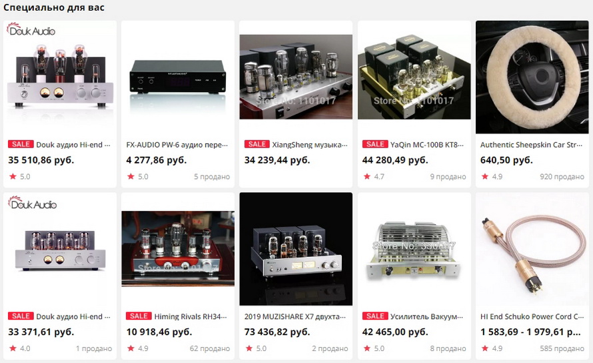Open the Hi End Schuko Power Cord image
This screenshot has width=593, height=363.
pos(532,249)
